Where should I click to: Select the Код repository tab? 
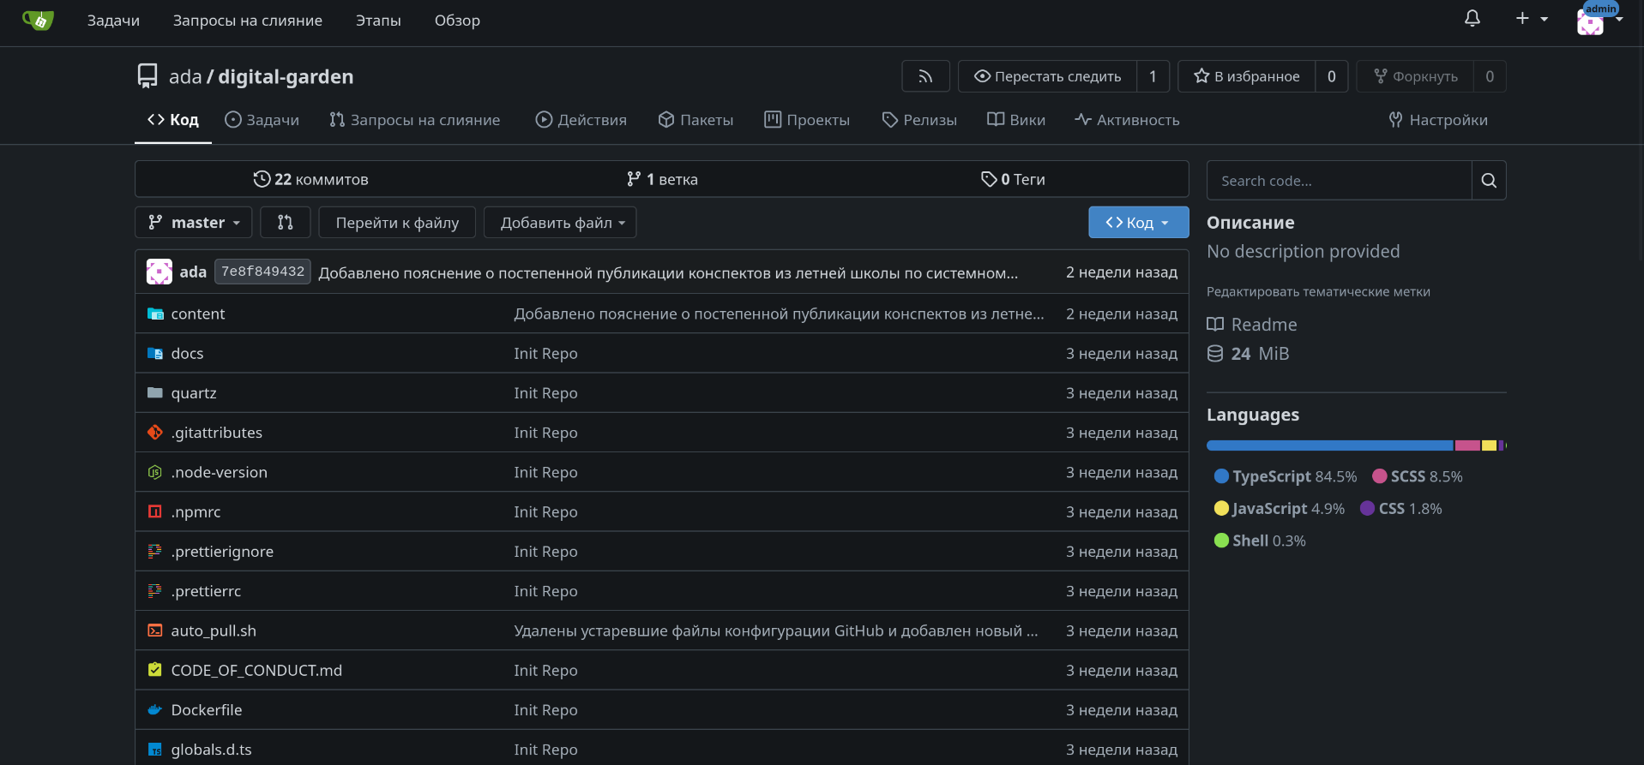click(173, 120)
